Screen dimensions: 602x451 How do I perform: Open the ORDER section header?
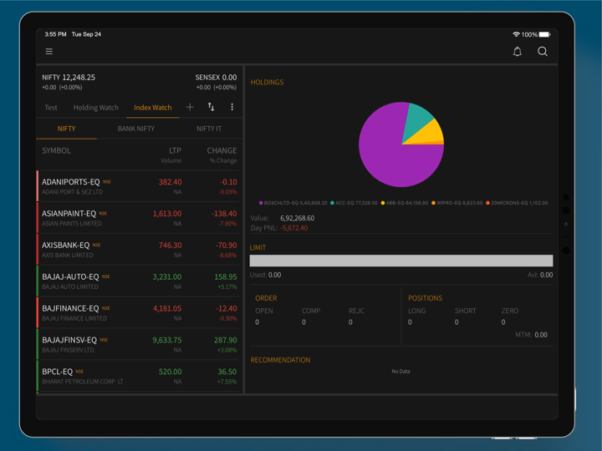pyautogui.click(x=266, y=298)
